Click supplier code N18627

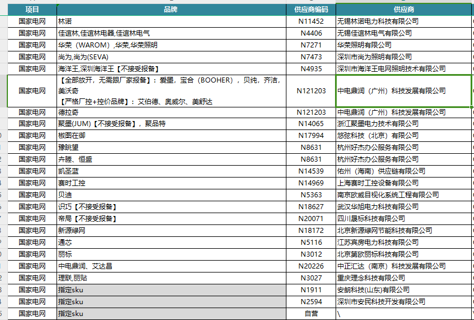point(311,206)
